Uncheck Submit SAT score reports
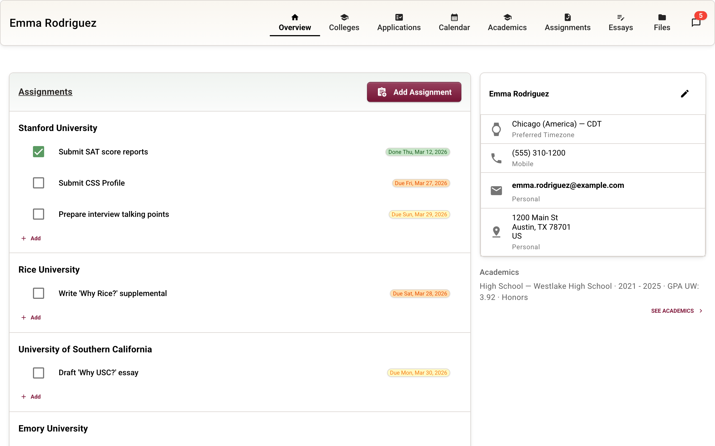This screenshot has height=446, width=715. point(39,152)
